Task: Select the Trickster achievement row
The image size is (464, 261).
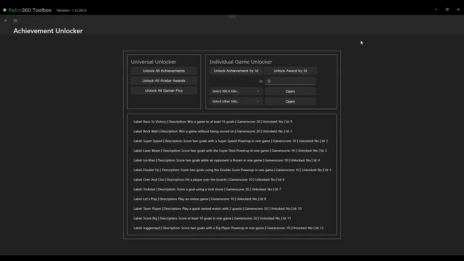Action: [x=232, y=189]
